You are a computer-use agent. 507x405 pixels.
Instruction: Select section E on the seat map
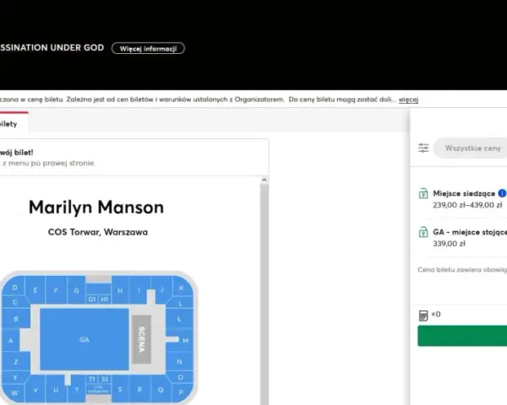pos(35,289)
